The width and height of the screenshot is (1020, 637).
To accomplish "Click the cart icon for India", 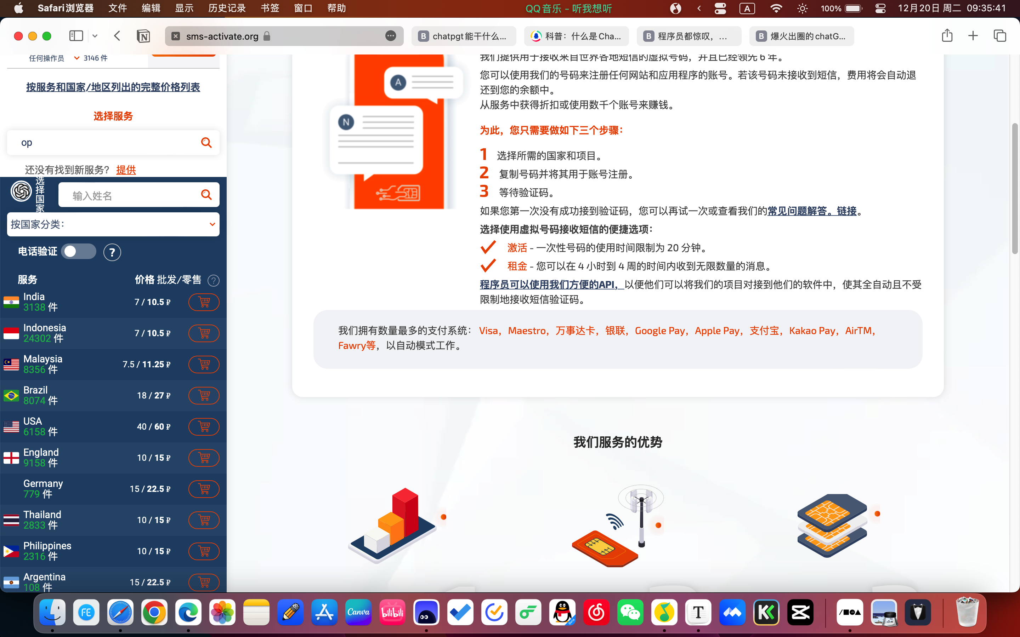I will point(204,302).
